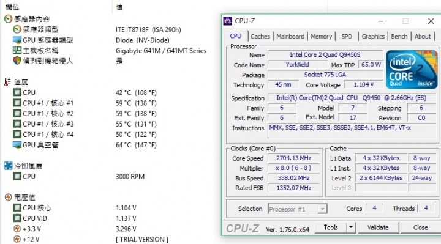Click the sensor properties section icon
The width and height of the screenshot is (441, 244).
click(x=8, y=19)
